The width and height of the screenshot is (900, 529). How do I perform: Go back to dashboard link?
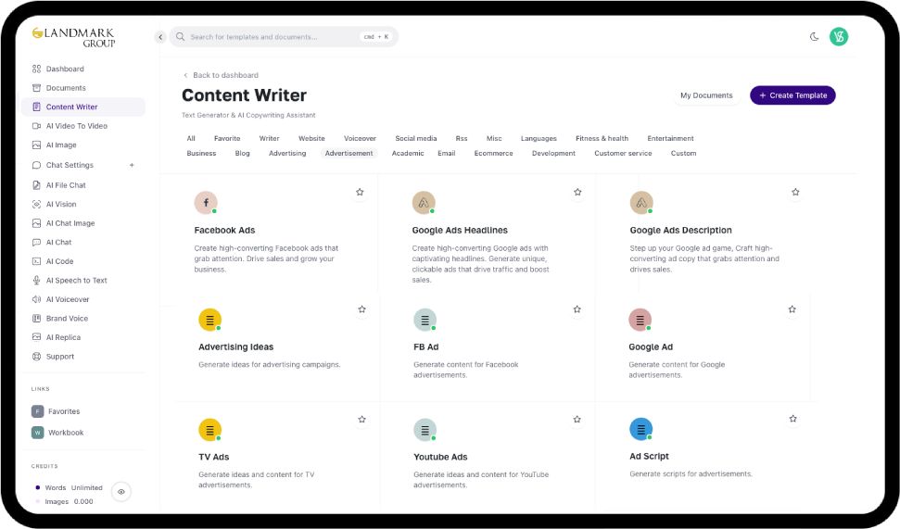click(x=221, y=75)
